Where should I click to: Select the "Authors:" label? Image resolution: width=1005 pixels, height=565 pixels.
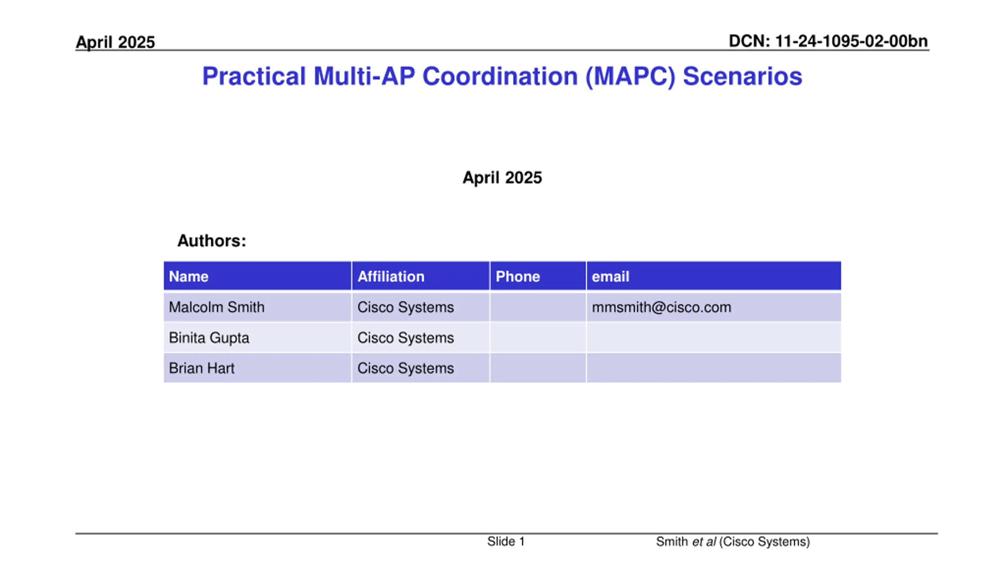(x=212, y=241)
